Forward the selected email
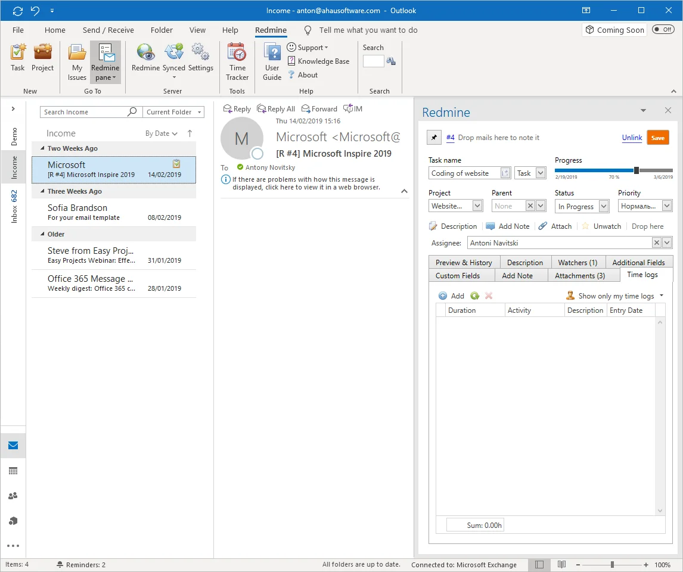Screen dimensions: 683x572 319,109
